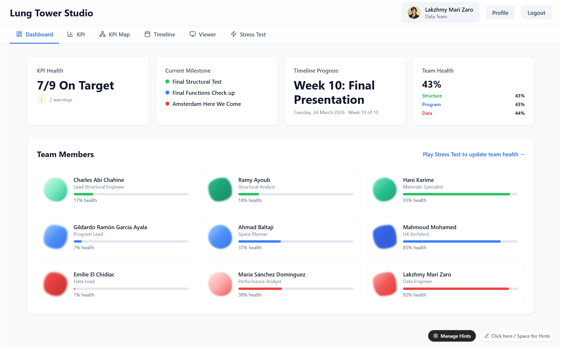Screen dimensions: 561x348
Task: Click the gear icon in Manage Hints
Action: coord(436,336)
